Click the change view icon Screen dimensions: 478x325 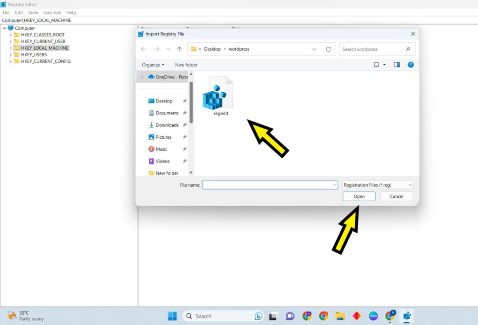[x=377, y=65]
